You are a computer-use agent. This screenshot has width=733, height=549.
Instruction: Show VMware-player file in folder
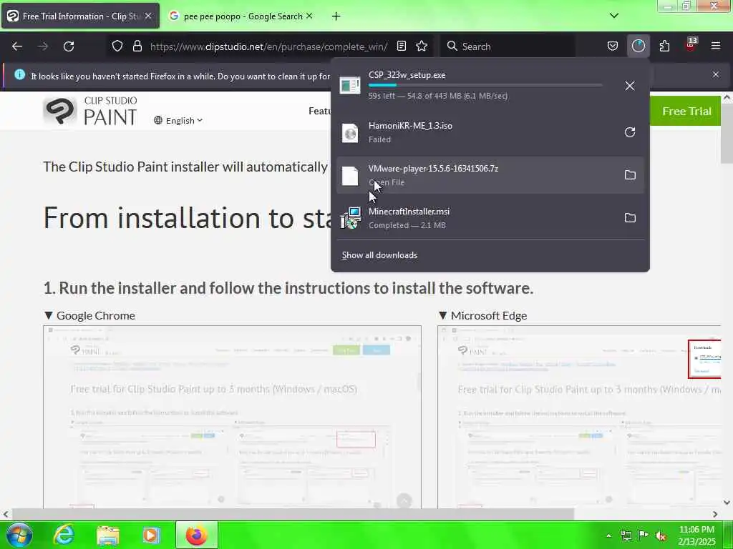[630, 175]
